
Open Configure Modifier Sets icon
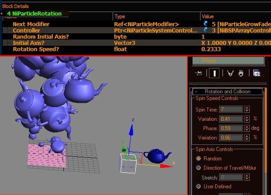[257, 73]
